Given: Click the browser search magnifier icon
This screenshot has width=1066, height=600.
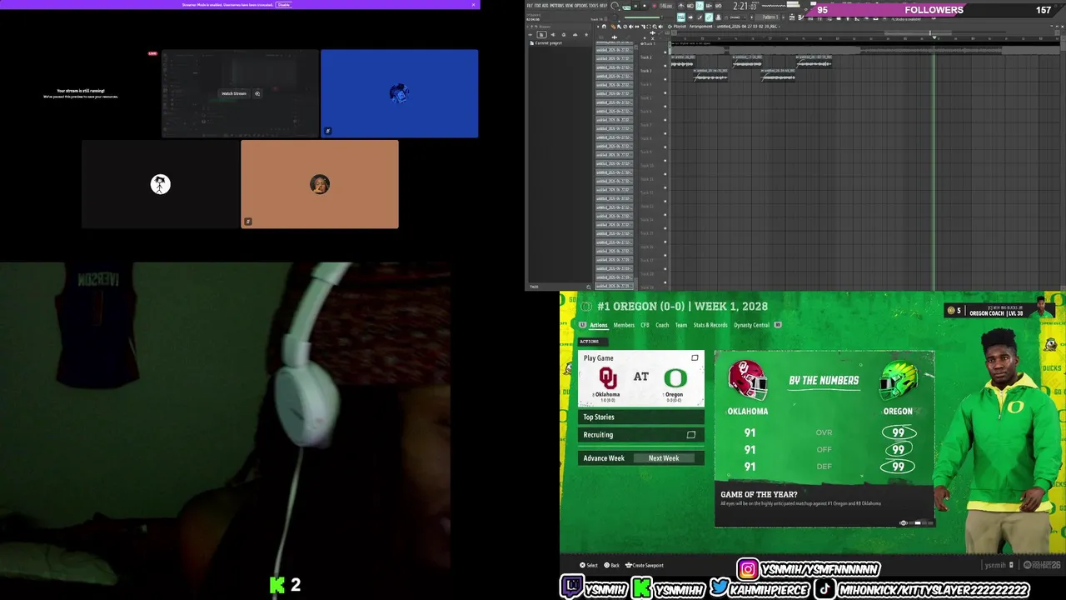Looking at the screenshot, I should point(589,287).
